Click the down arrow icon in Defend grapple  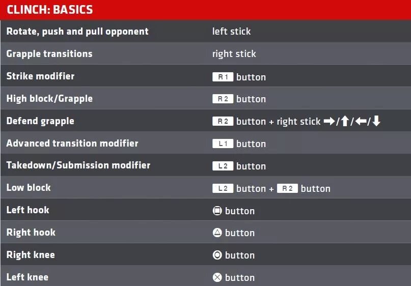click(x=376, y=121)
